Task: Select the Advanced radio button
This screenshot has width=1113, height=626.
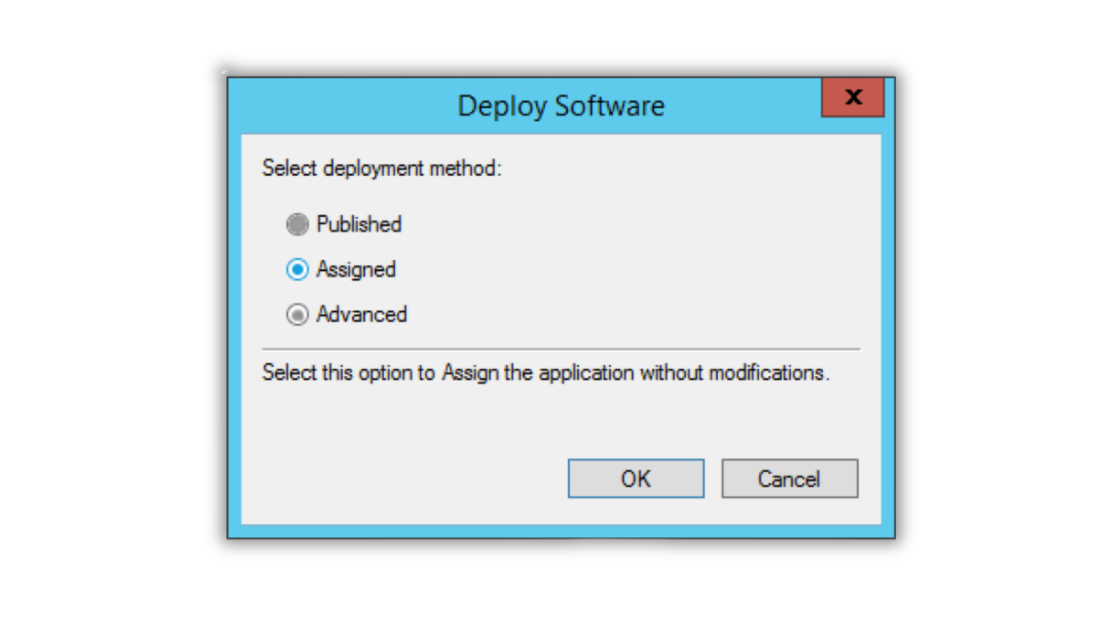Action: coord(297,315)
